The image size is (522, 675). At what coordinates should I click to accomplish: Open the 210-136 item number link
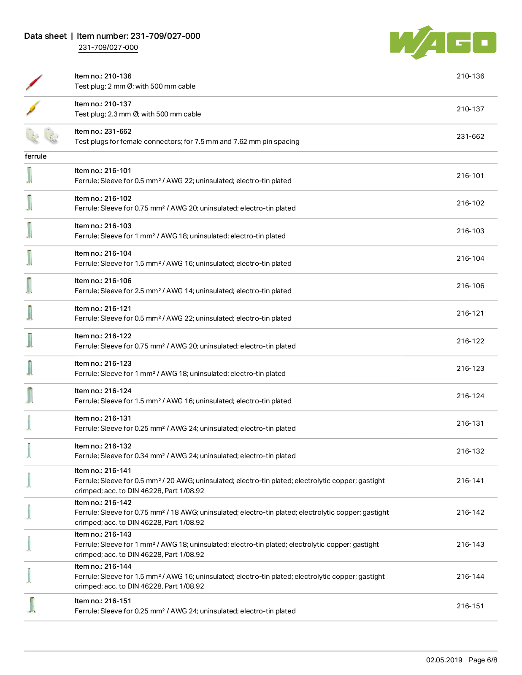(470, 76)
